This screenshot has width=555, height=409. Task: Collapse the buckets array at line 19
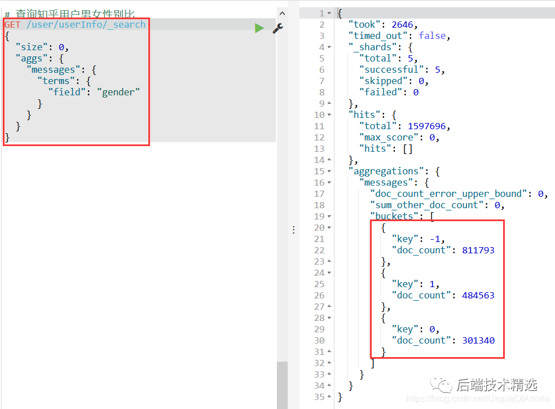(329, 217)
